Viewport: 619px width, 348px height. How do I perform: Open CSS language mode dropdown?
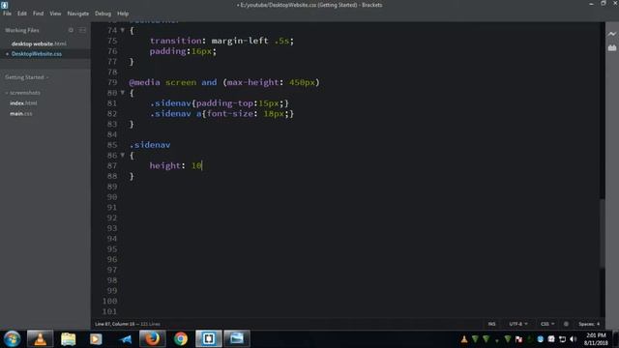tap(547, 324)
